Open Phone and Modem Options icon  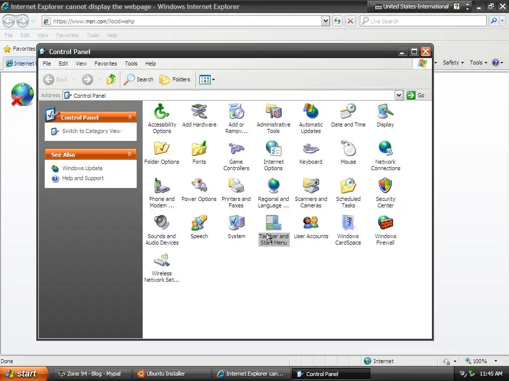pyautogui.click(x=162, y=193)
